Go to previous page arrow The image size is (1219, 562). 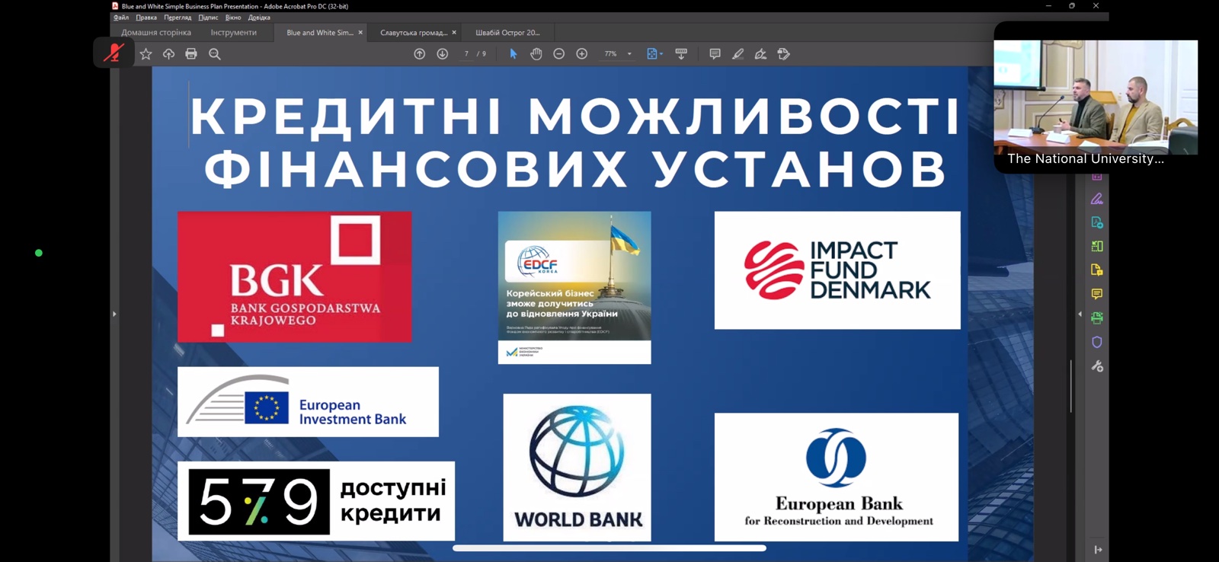click(420, 54)
